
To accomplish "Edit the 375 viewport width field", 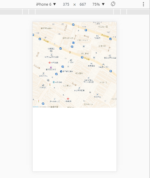I will pyautogui.click(x=66, y=4).
